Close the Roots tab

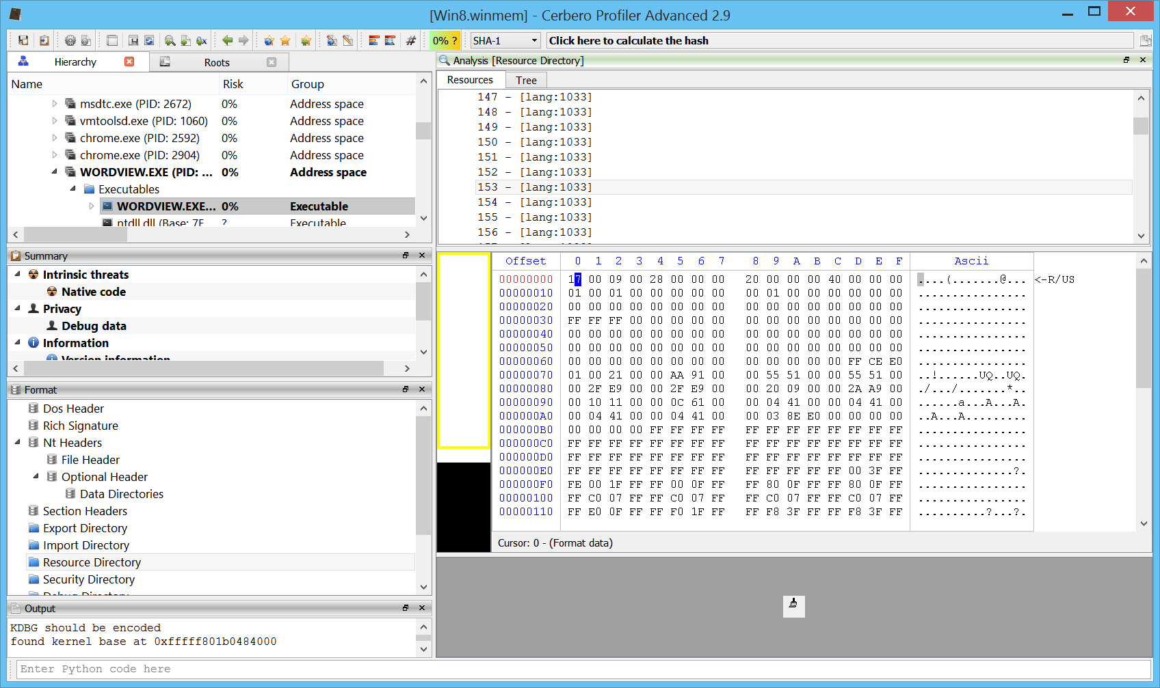pyautogui.click(x=272, y=62)
